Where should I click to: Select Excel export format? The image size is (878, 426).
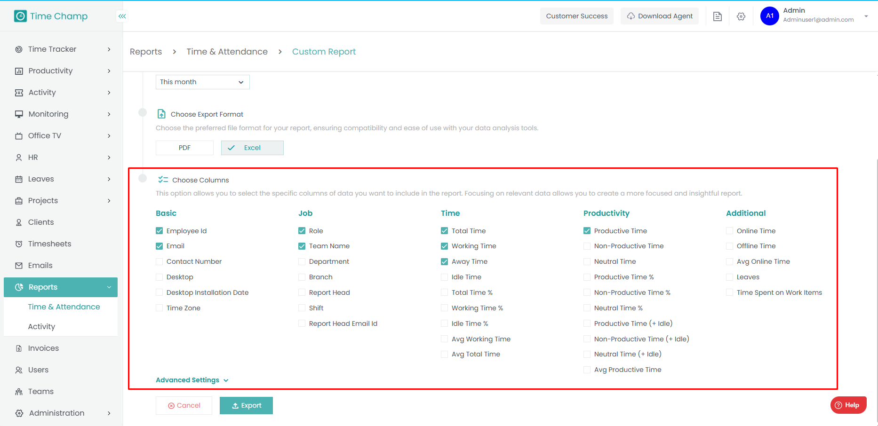click(252, 148)
